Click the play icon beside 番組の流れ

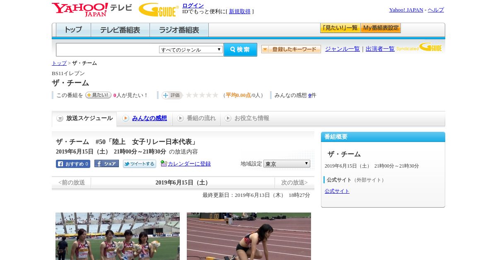point(180,118)
